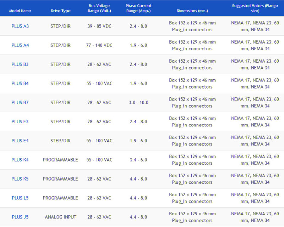Screen dimensions: 284x227
Task: Open the PLUS A4 model link
Action: [x=20, y=45]
